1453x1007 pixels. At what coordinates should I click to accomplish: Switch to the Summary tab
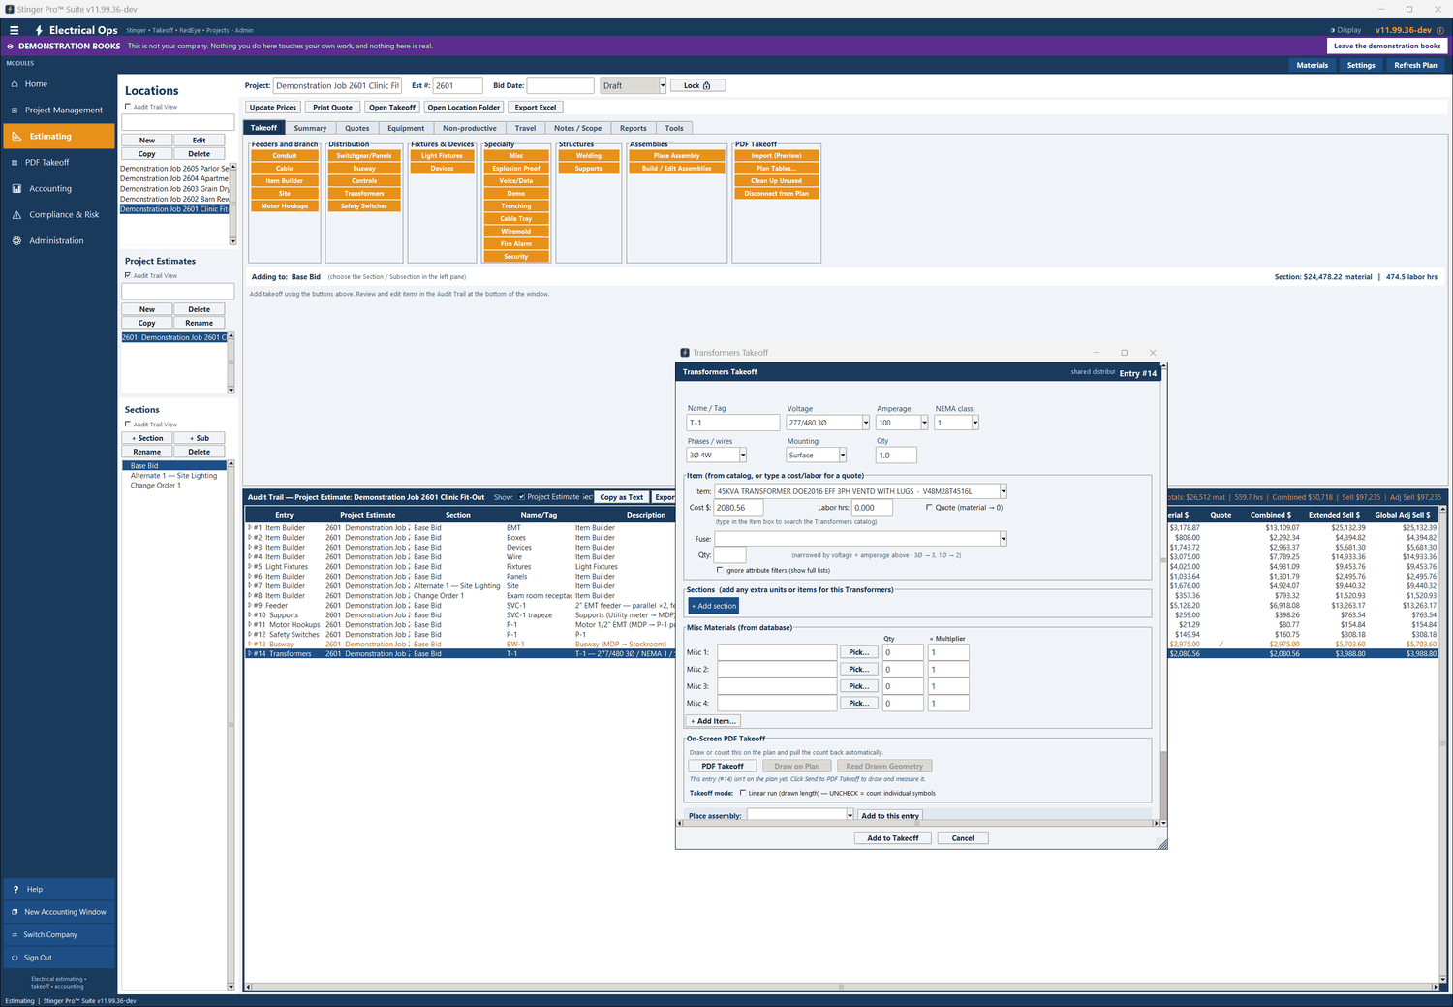pos(310,128)
